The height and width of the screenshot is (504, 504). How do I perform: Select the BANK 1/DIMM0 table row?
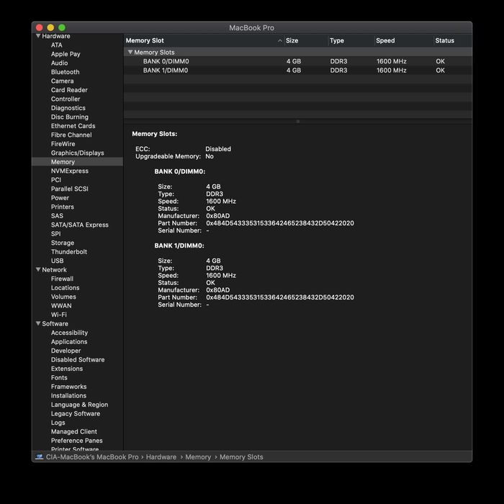pyautogui.click(x=298, y=70)
